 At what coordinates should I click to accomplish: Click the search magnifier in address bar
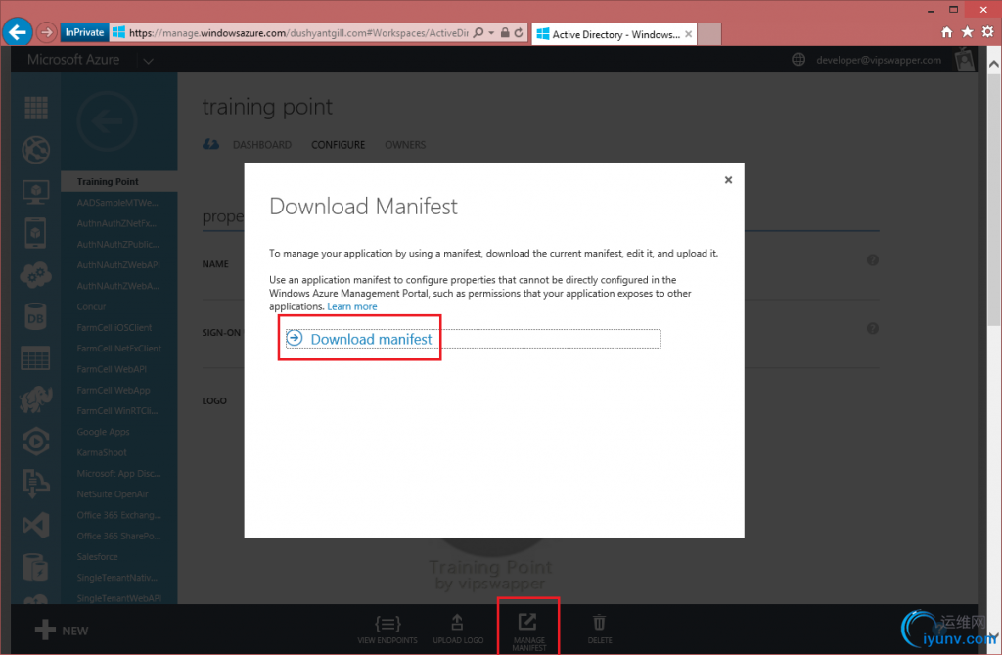click(x=478, y=32)
